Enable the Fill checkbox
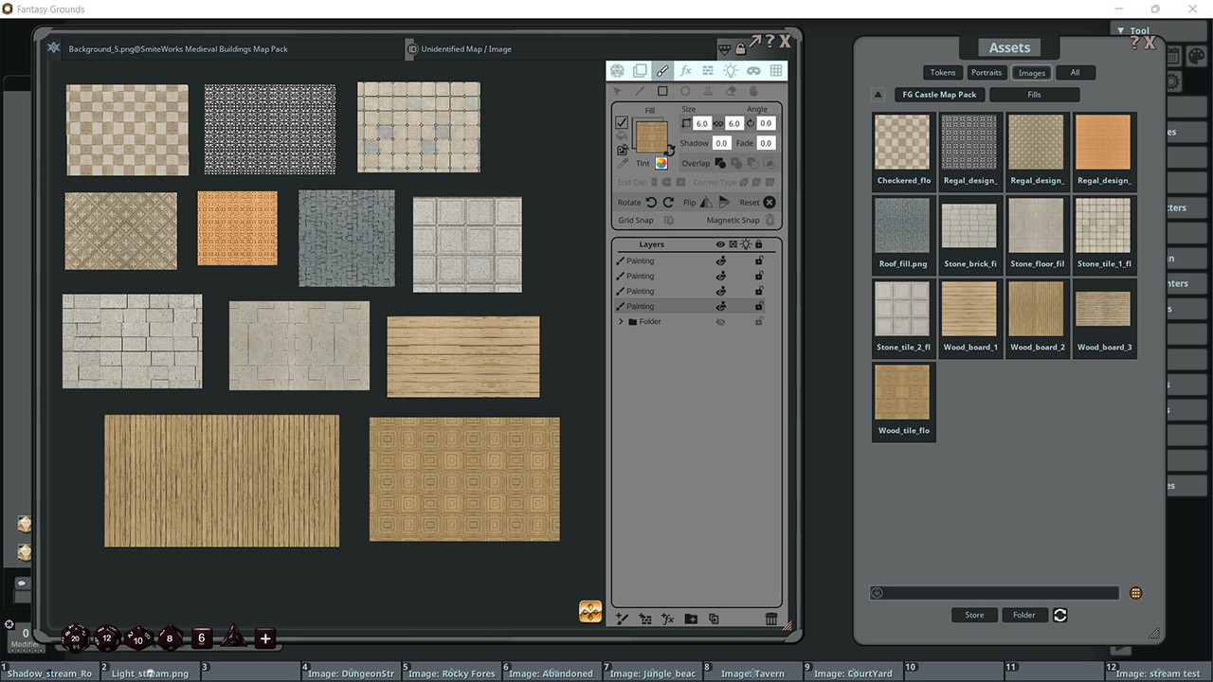Viewport: 1213px width, 682px height. [623, 123]
